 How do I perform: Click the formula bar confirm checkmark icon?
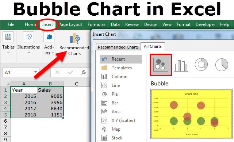(70, 73)
